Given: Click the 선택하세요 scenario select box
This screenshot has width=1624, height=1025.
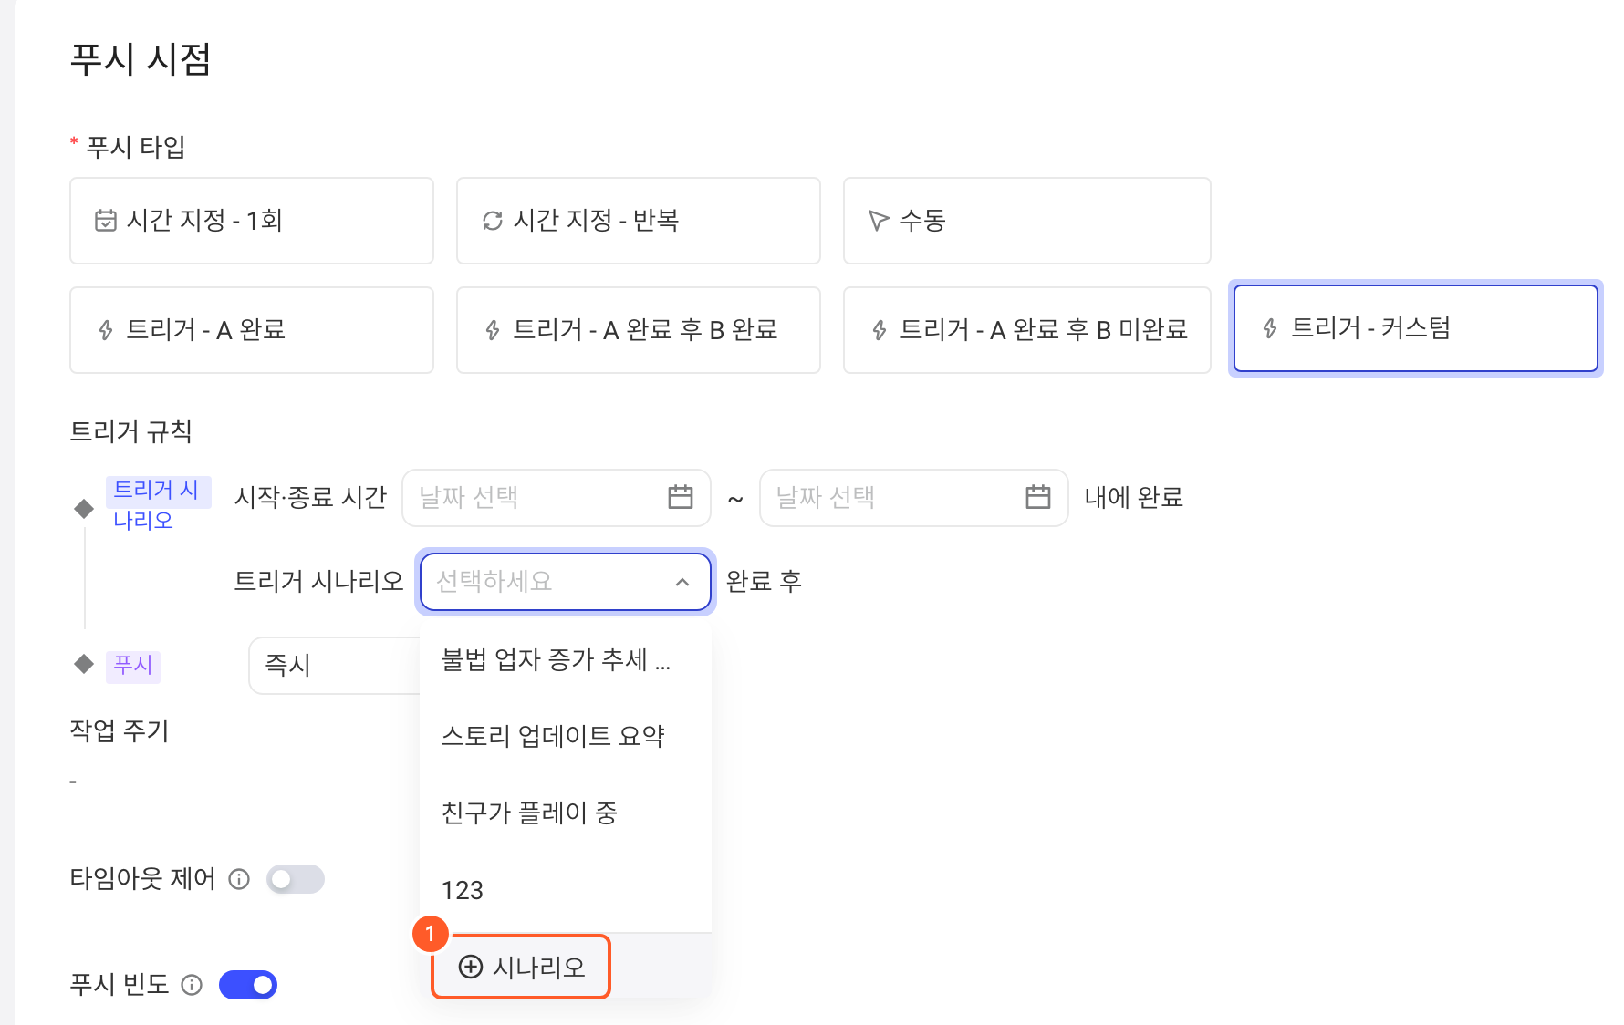Looking at the screenshot, I should tap(566, 582).
